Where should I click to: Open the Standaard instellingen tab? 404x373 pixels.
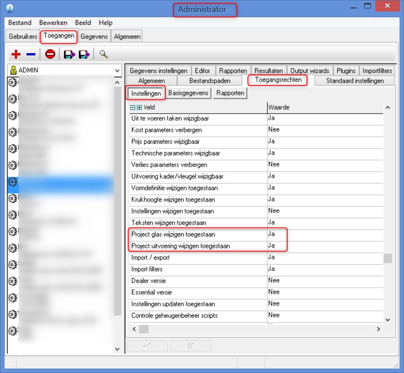point(355,81)
